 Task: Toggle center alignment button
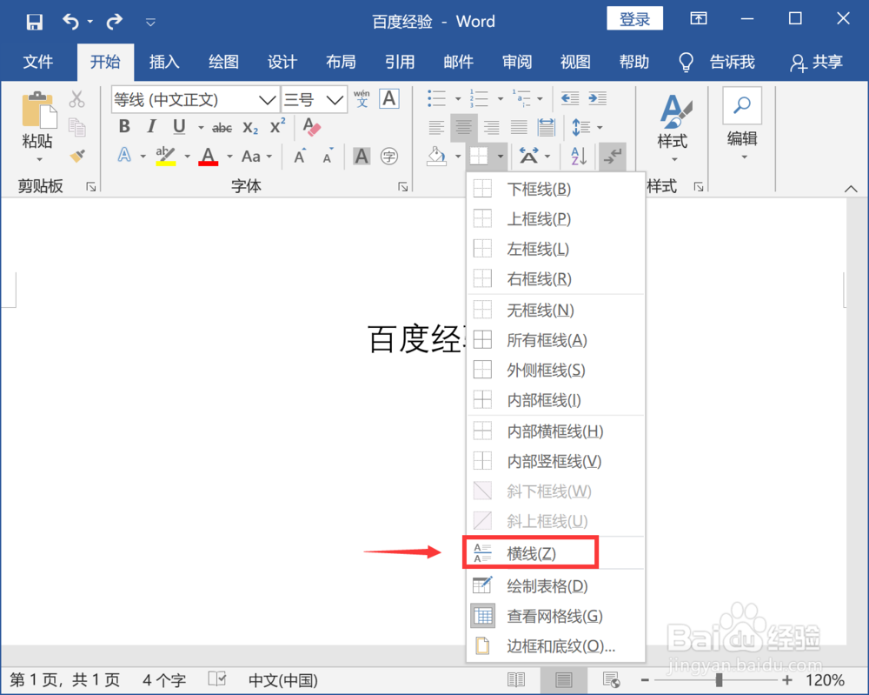pos(463,128)
